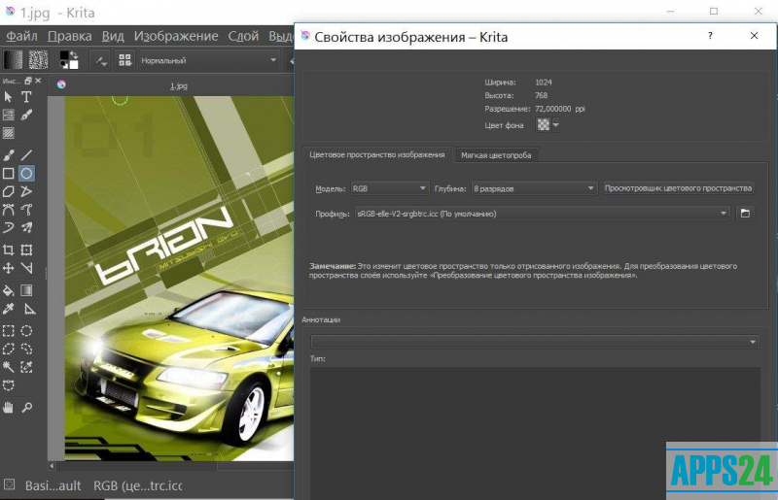Float the toolbox docker panel
The image size is (778, 500).
coord(28,81)
